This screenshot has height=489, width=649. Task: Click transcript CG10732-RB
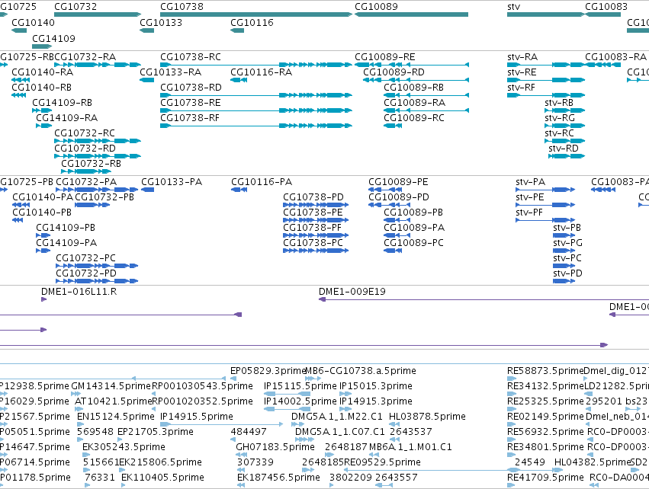coord(91,164)
